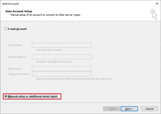Close the Add Account dialog
Image resolution: width=161 pixels, height=114 pixels.
pyautogui.click(x=157, y=3)
